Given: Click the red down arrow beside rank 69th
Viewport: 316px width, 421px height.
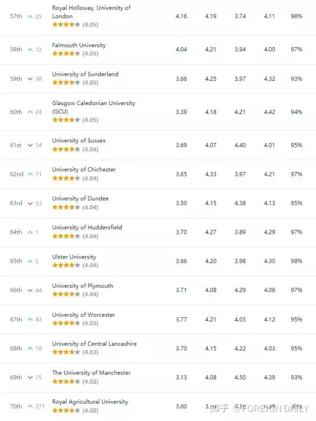Looking at the screenshot, I should [30, 378].
